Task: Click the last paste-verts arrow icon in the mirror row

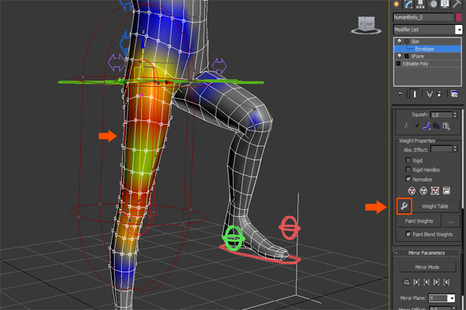Action: [447, 282]
